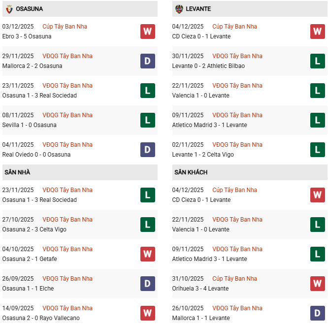The width and height of the screenshot is (328, 325).
Task: Select the SÂN KHÁCH section header
Action: tap(191, 172)
